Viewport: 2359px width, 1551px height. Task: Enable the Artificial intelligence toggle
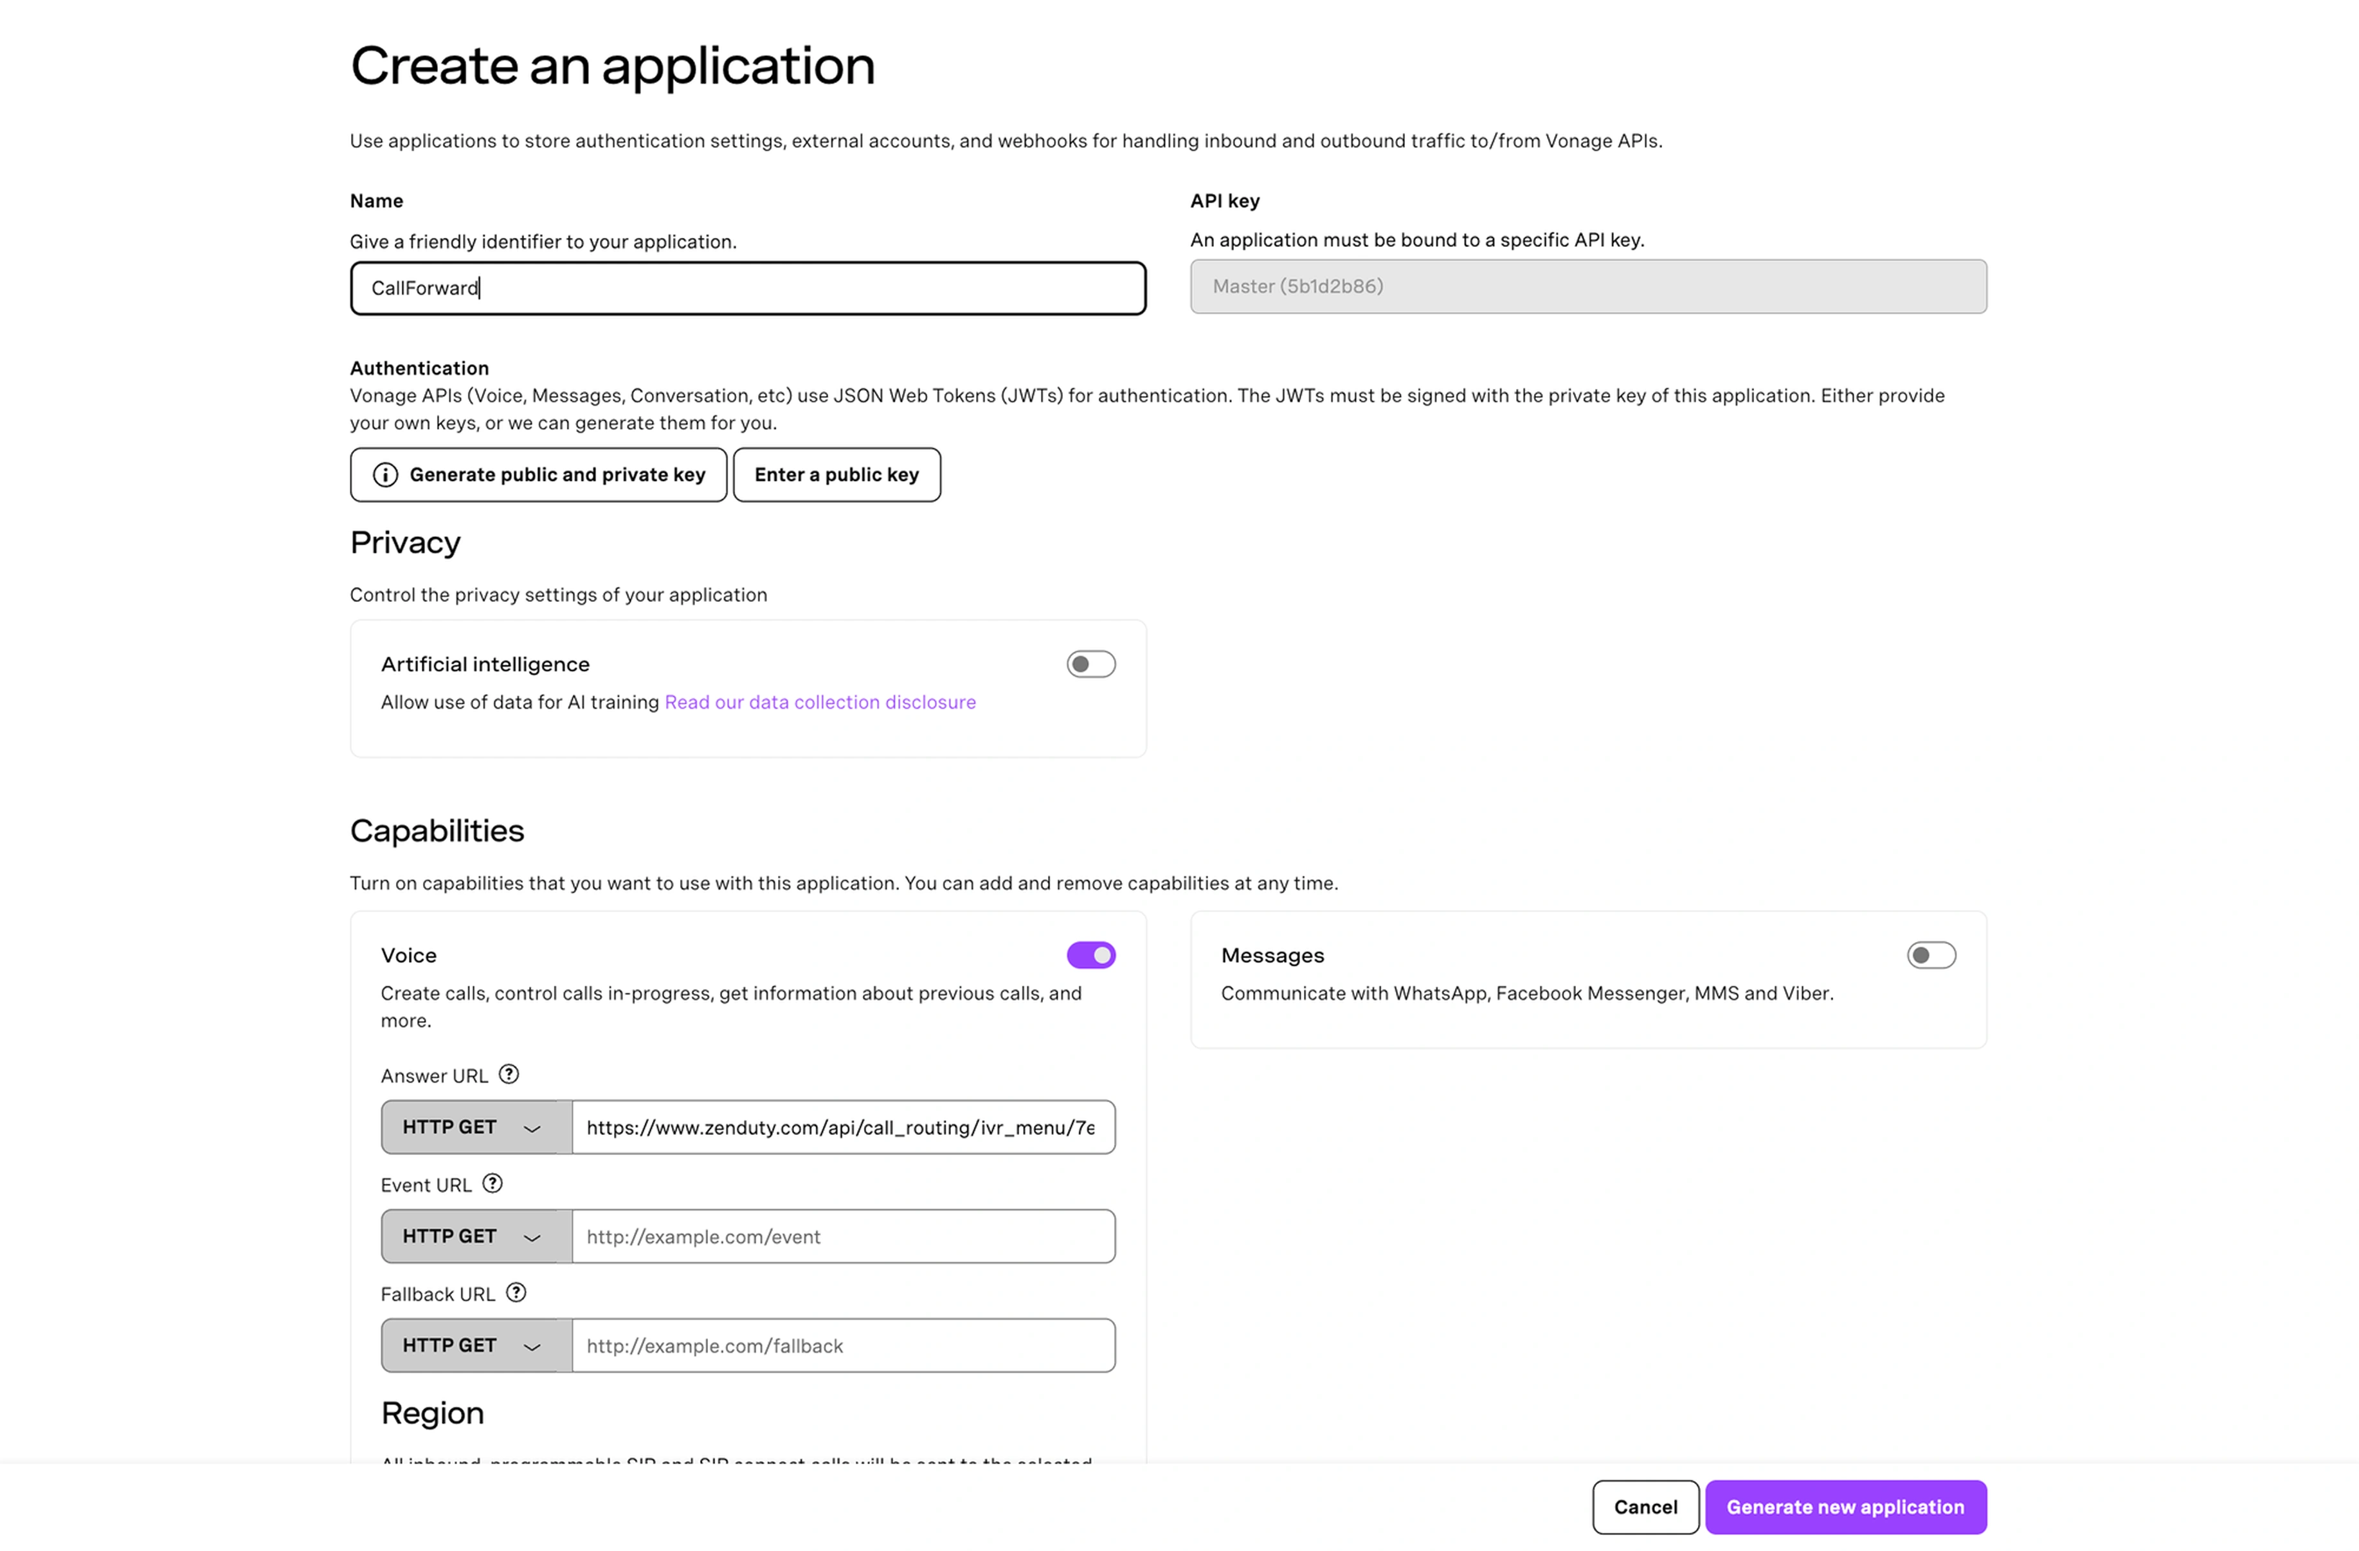pos(1090,664)
